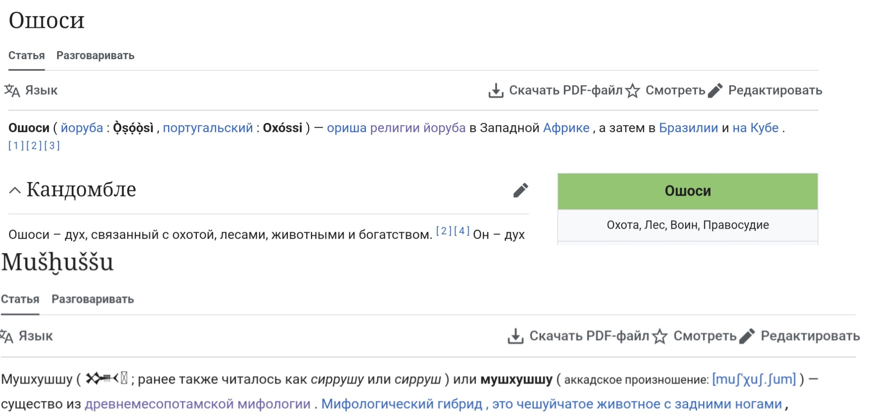
Task: Follow the португальский link
Action: [x=208, y=128]
